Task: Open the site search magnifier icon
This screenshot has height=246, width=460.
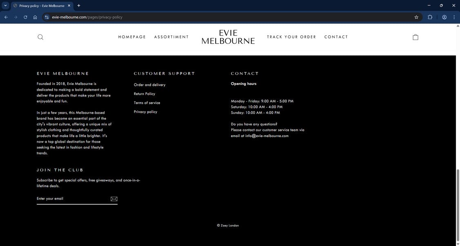Action: pyautogui.click(x=40, y=37)
